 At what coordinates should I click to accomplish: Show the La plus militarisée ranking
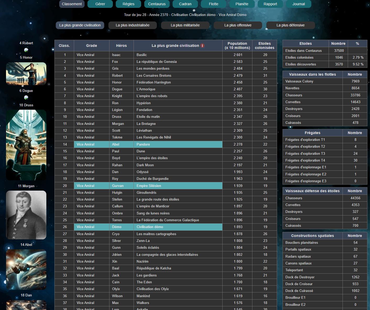click(185, 25)
